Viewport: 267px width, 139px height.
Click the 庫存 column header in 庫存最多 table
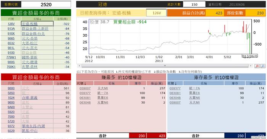pyautogui.click(x=235, y=83)
